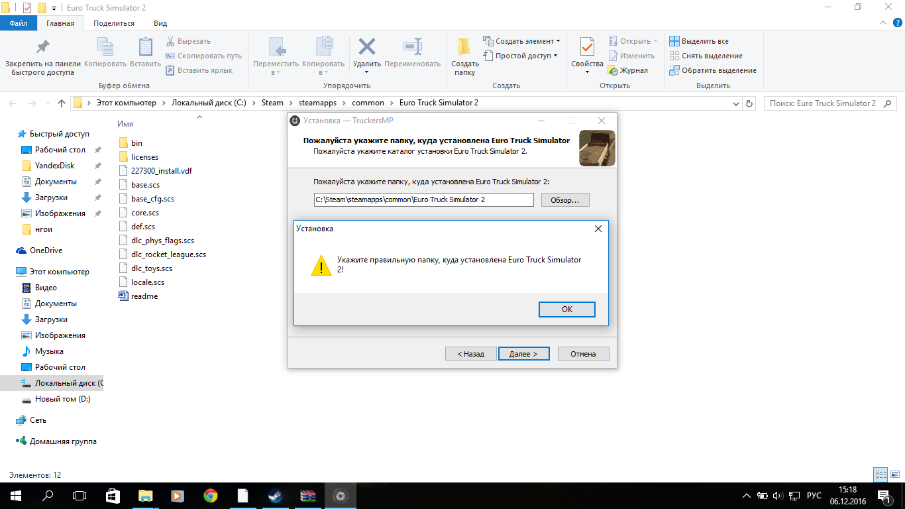Open Easy access (Простой доступ) dropdown
Image resolution: width=905 pixels, height=509 pixels.
(x=520, y=56)
